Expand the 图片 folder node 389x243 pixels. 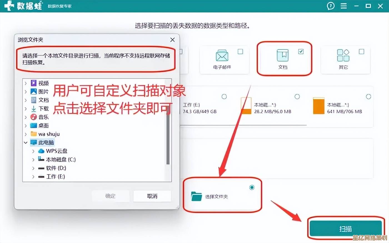coord(26,91)
